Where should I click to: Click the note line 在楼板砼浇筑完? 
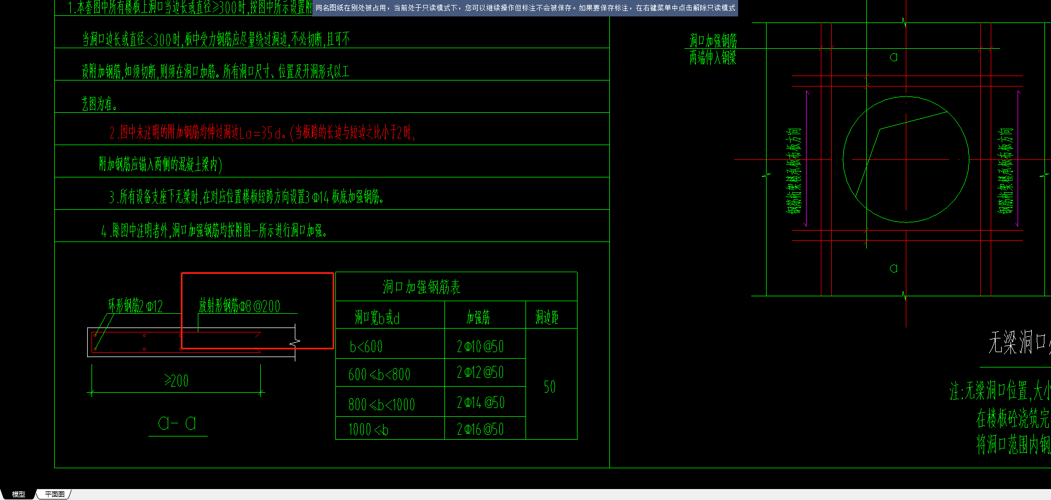pyautogui.click(x=1013, y=418)
